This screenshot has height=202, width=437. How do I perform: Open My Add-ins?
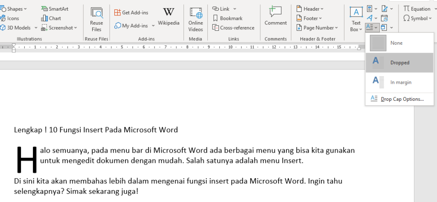[x=131, y=26]
